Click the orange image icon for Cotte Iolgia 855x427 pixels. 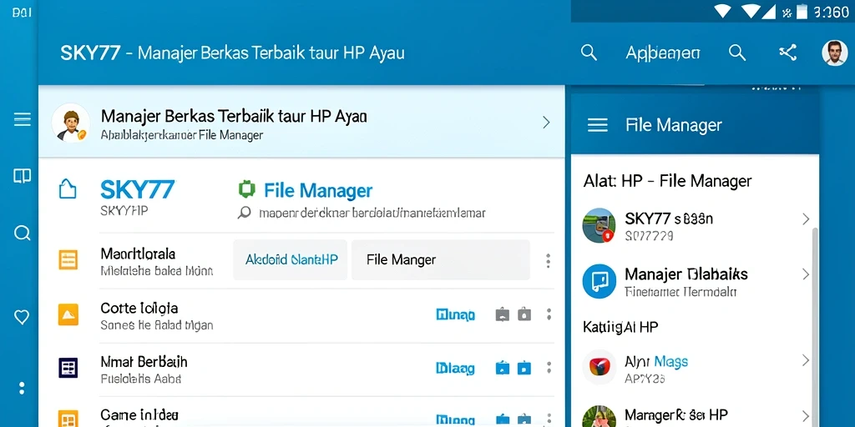[x=68, y=314]
